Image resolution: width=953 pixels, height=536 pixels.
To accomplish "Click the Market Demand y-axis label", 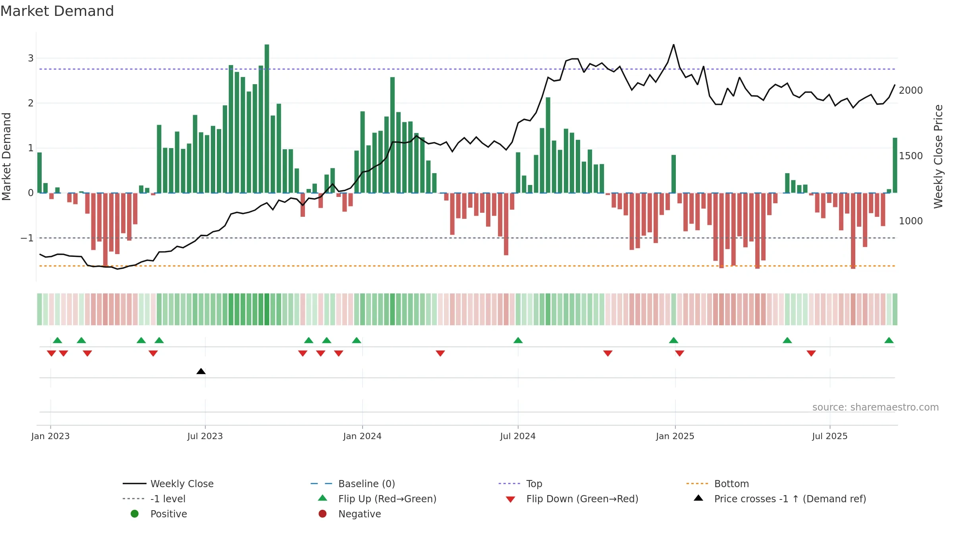I will click(x=6, y=156).
